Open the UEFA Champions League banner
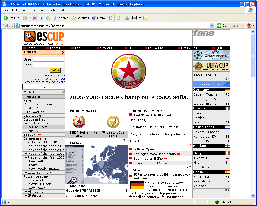 (211, 55)
